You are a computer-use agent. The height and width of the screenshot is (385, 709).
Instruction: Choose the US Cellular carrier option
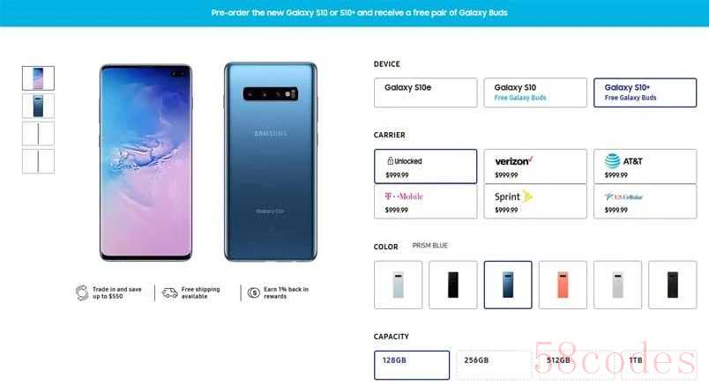tap(645, 202)
